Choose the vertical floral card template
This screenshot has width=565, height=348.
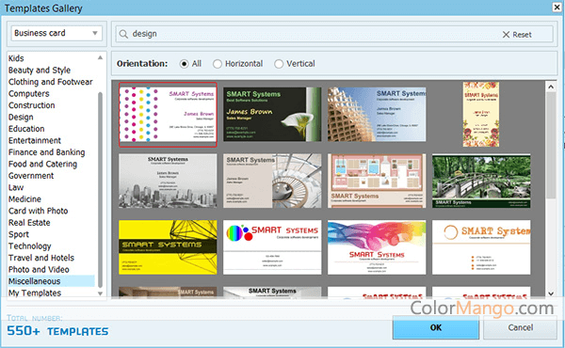pyautogui.click(x=481, y=114)
